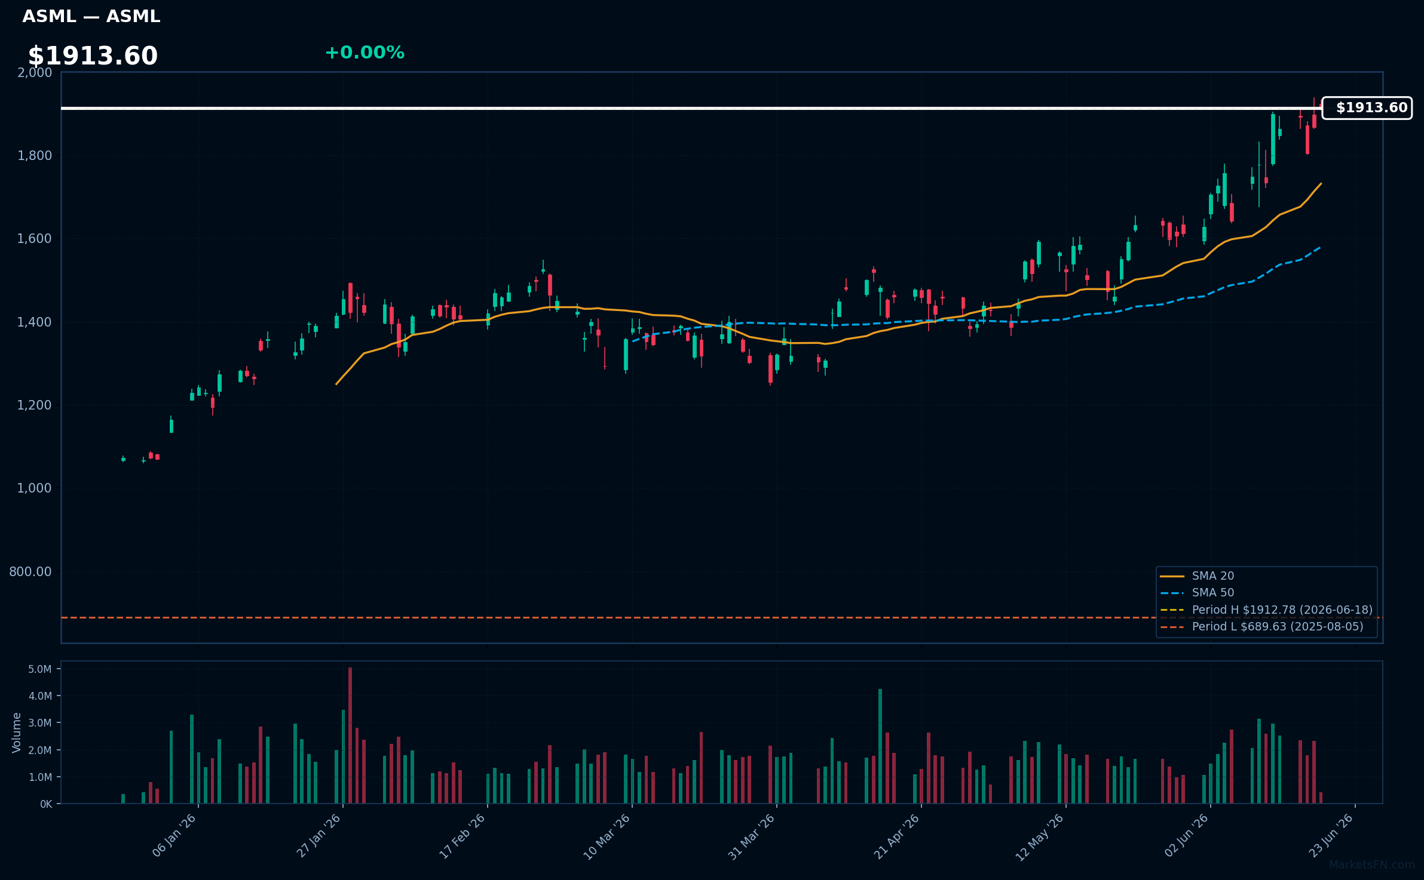This screenshot has width=1424, height=880.
Task: Click the 21 Apr '26 date label
Action: (x=897, y=836)
